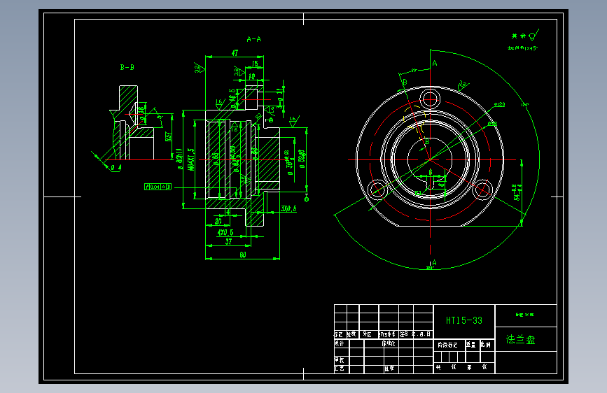Click the M64X1.5 thread dimension
Screen dimensions: 607x393
(x=191, y=159)
